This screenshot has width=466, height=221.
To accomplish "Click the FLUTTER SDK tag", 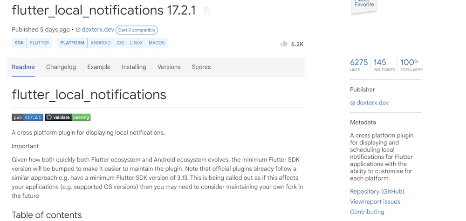I will (40, 43).
